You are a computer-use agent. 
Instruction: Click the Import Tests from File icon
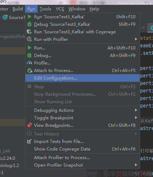coord(29,141)
